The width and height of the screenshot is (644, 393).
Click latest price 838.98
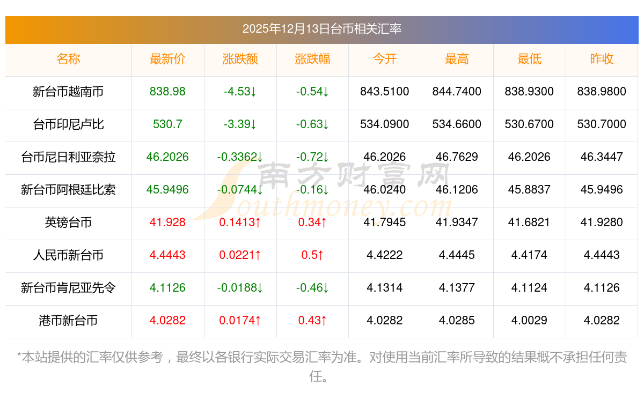coord(168,92)
